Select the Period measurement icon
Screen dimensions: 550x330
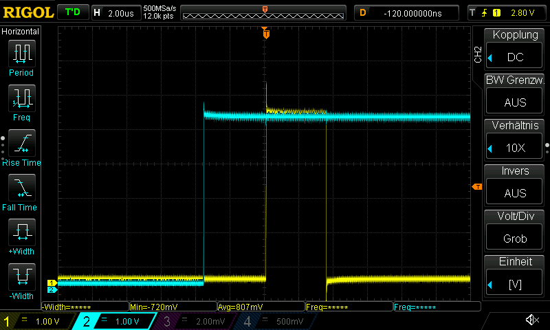[21, 57]
